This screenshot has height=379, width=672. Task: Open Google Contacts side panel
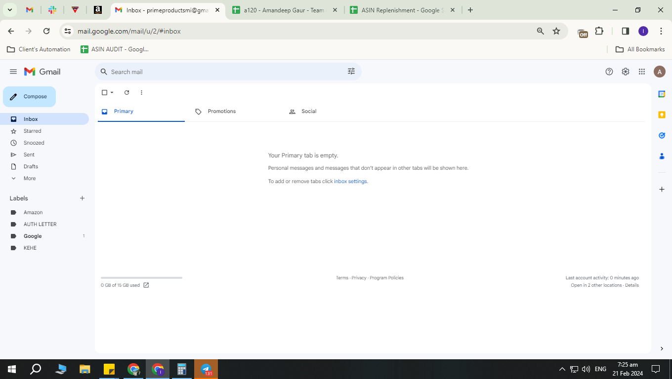pos(662,156)
